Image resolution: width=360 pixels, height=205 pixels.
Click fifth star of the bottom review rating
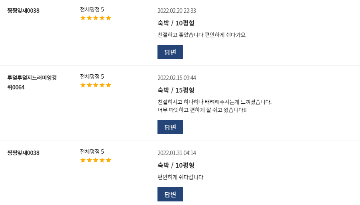click(x=108, y=160)
